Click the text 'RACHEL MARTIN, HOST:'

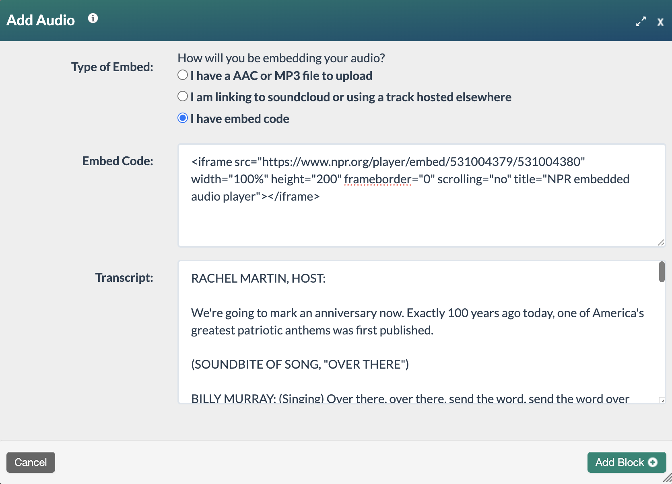click(x=258, y=278)
